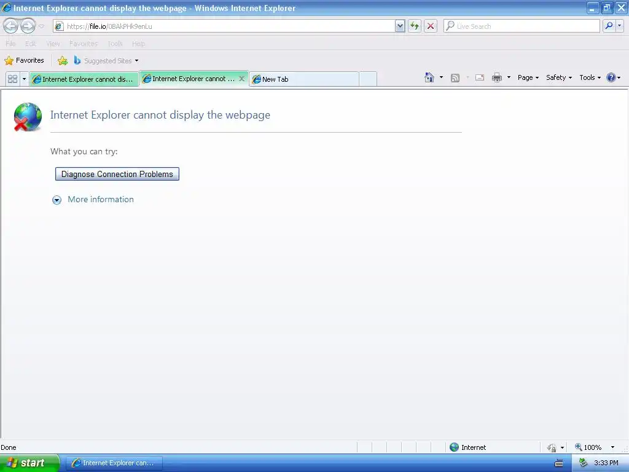629x472 pixels.
Task: Open the Safety command menu
Action: [559, 77]
